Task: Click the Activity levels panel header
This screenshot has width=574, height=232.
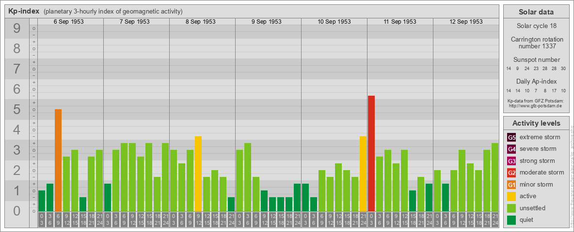Action: pyautogui.click(x=536, y=123)
